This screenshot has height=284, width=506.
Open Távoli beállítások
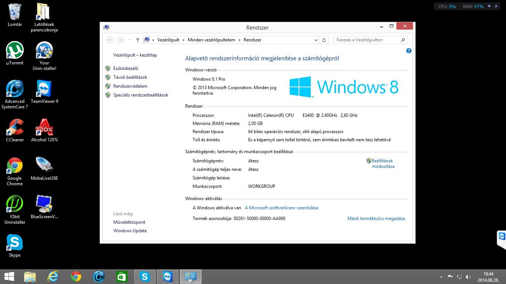pyautogui.click(x=130, y=77)
